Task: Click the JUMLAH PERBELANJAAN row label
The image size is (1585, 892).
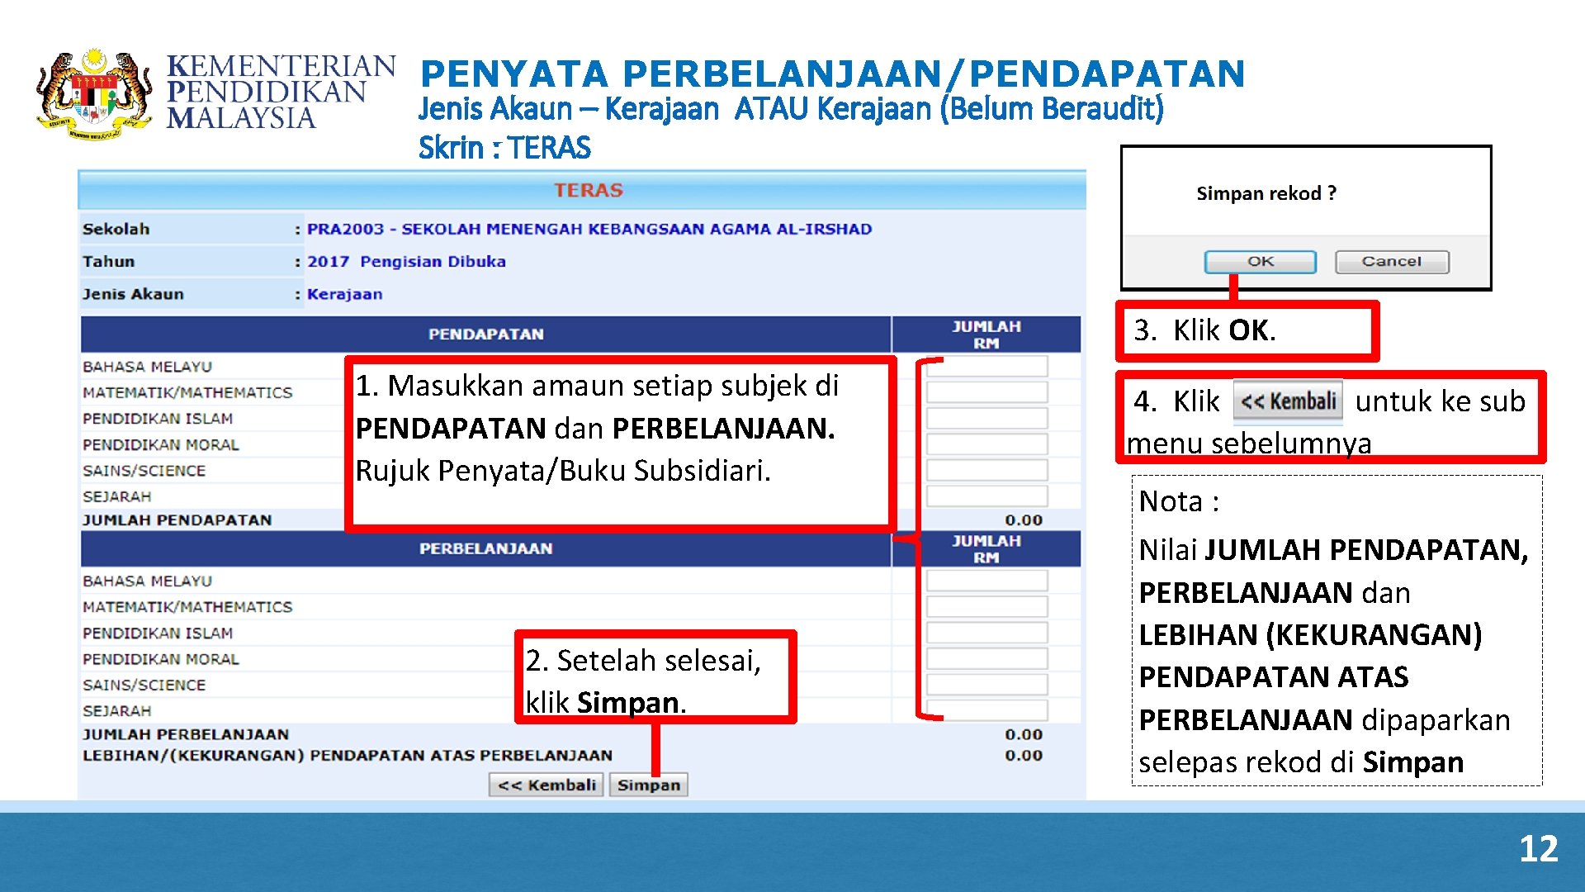Action: [x=186, y=734]
